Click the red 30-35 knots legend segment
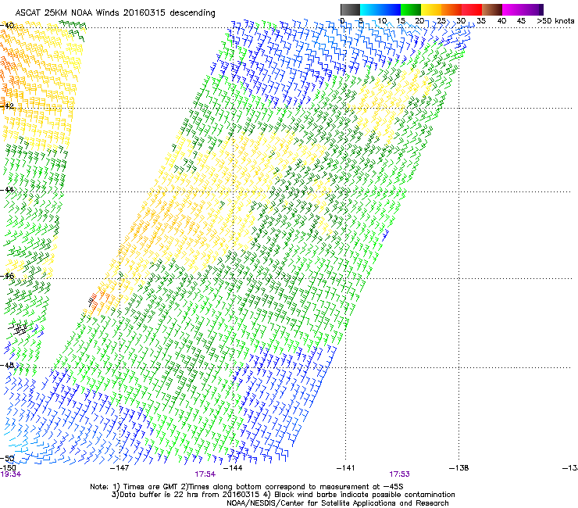The image size is (578, 508). [472, 9]
